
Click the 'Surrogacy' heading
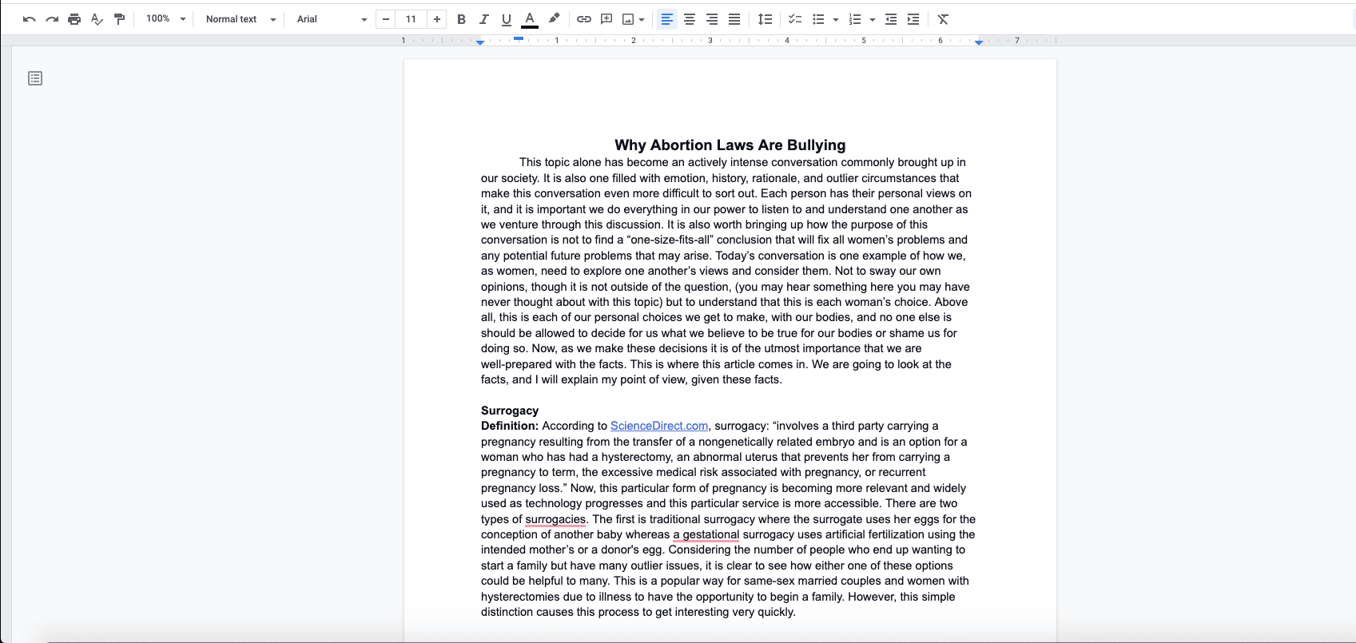click(x=510, y=411)
